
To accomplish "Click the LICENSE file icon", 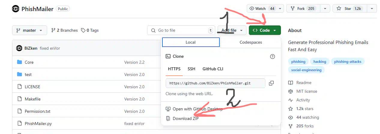I will pyautogui.click(x=20, y=87).
